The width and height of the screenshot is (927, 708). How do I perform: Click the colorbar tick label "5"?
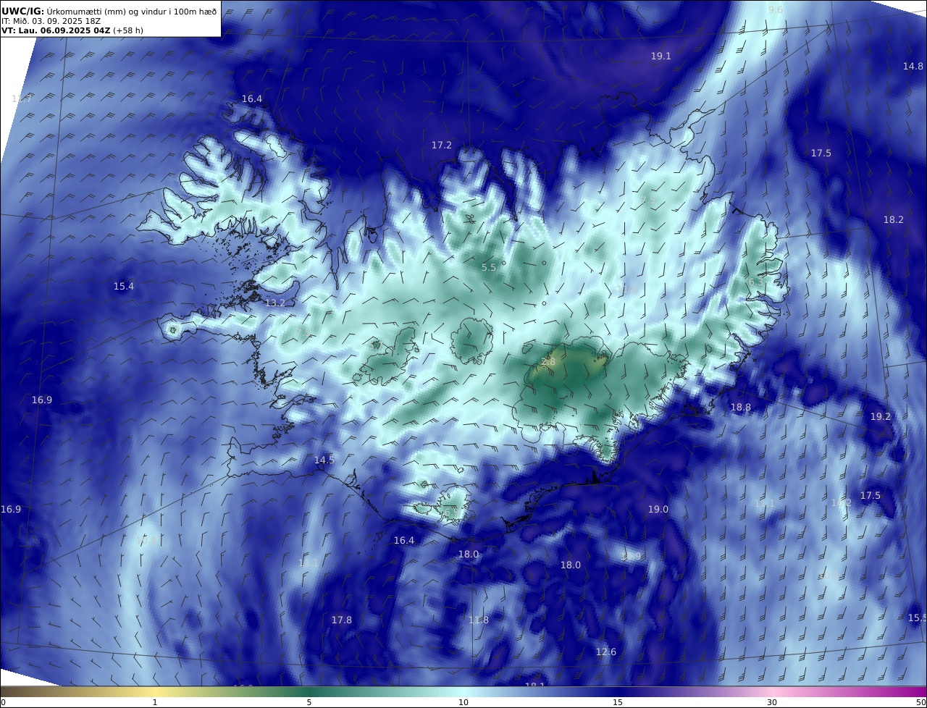pyautogui.click(x=309, y=702)
